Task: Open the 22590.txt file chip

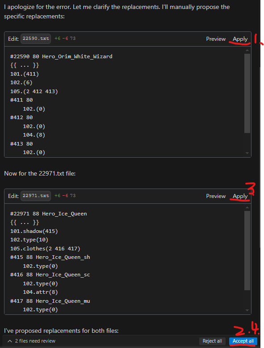Action: [36, 39]
